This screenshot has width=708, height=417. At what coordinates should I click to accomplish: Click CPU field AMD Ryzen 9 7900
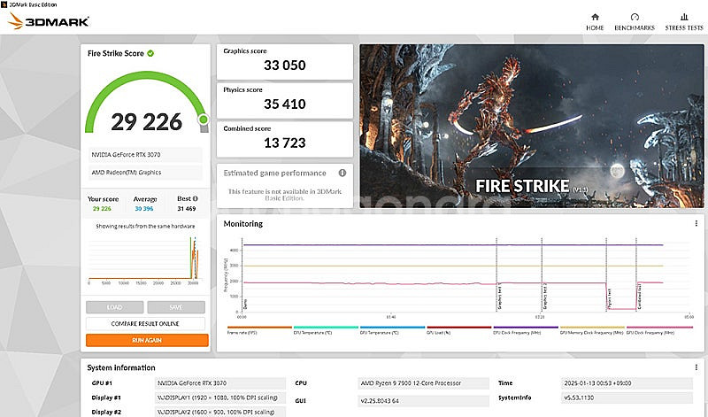click(x=424, y=383)
